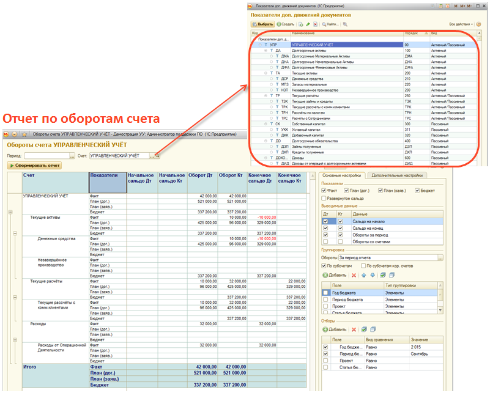
Task: Move grouping field up with blue arrow
Action: (363, 276)
